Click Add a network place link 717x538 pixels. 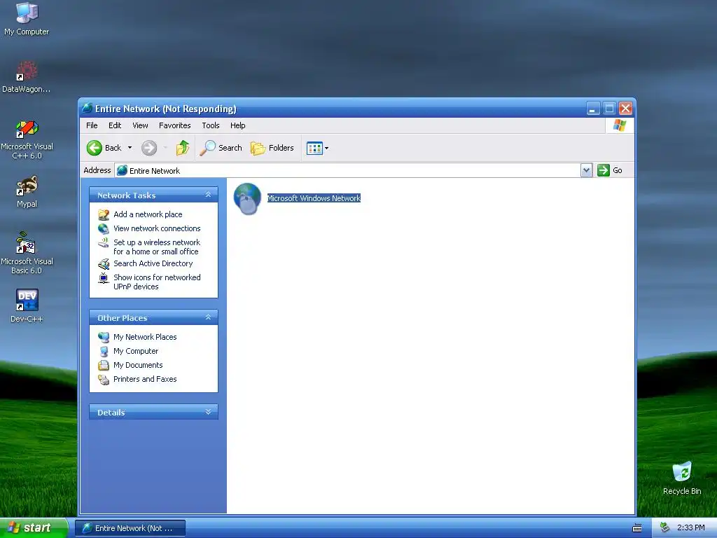(148, 214)
